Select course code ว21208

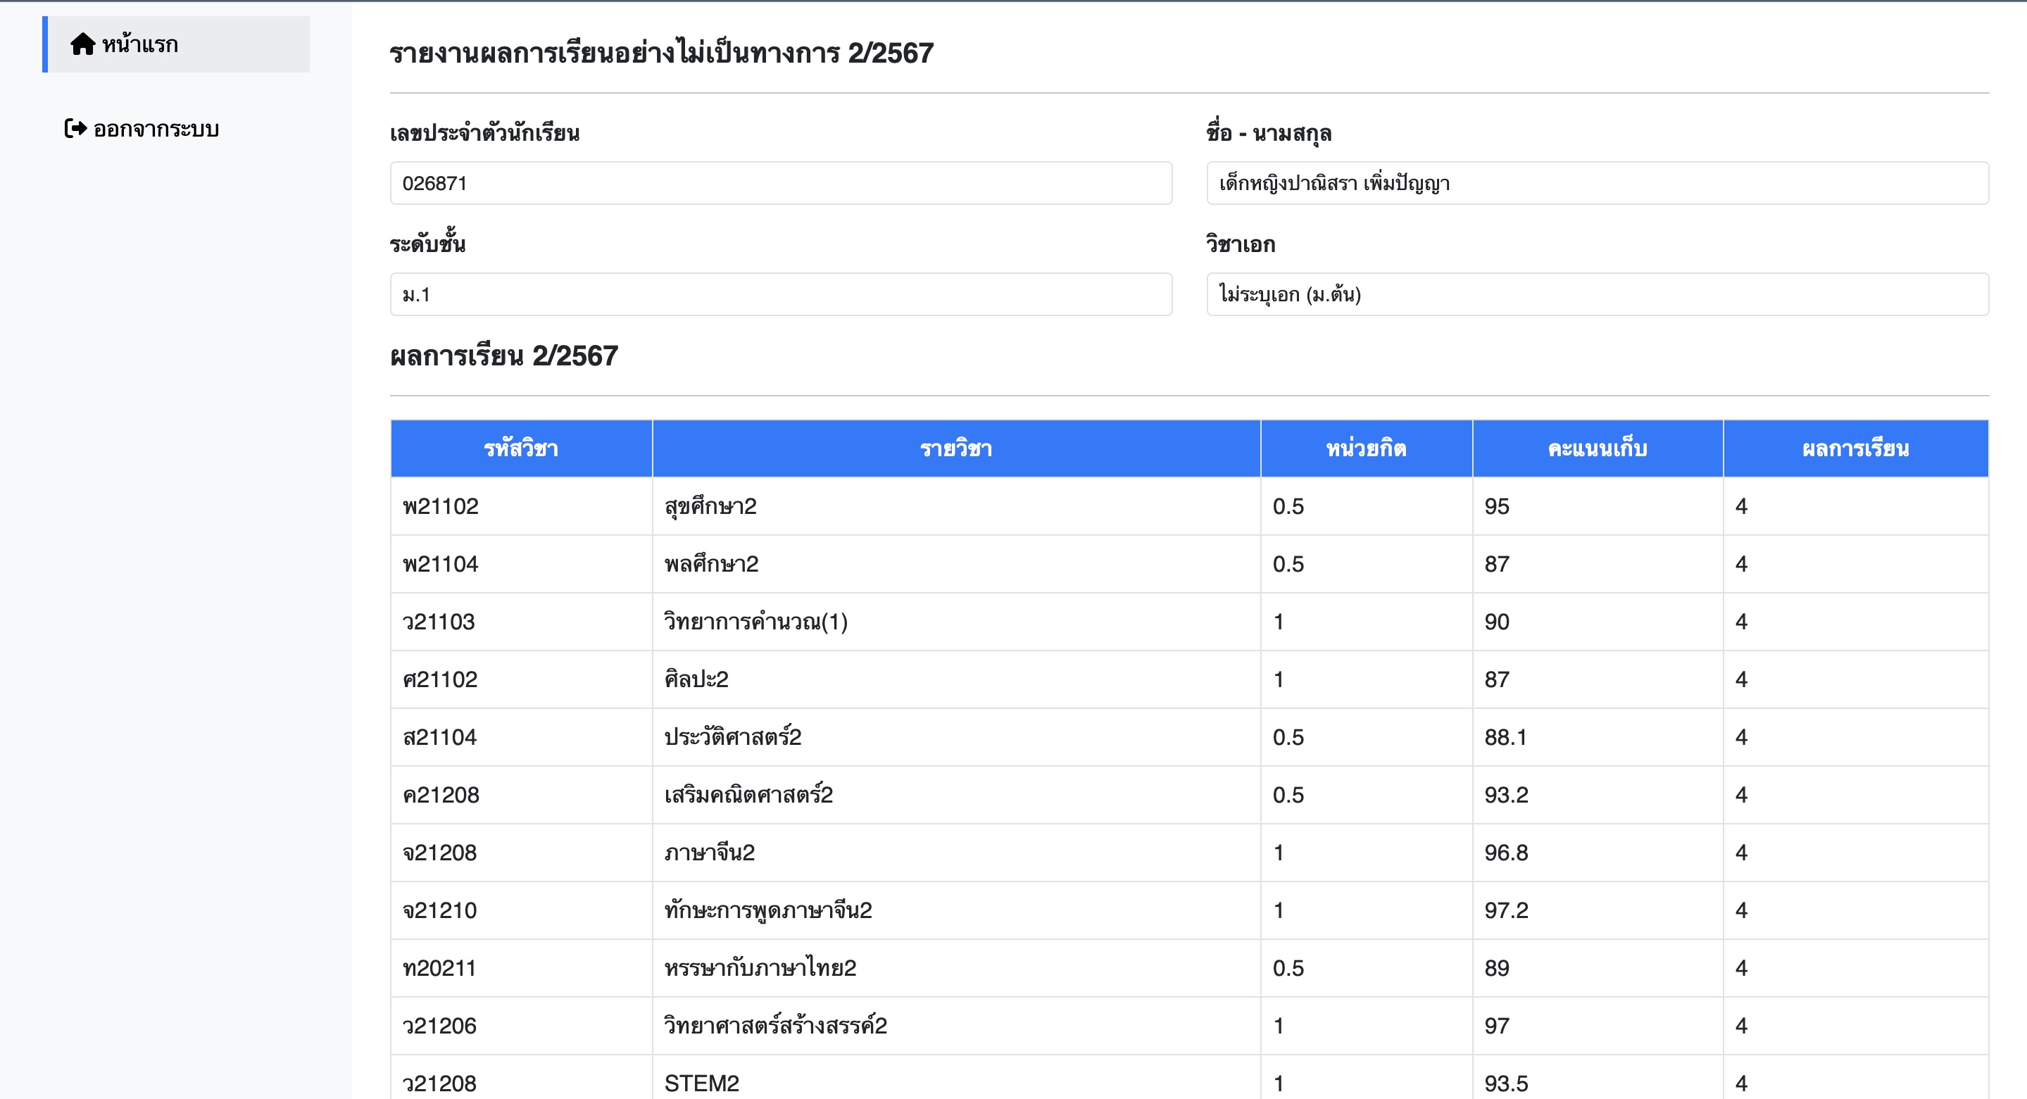point(439,1084)
